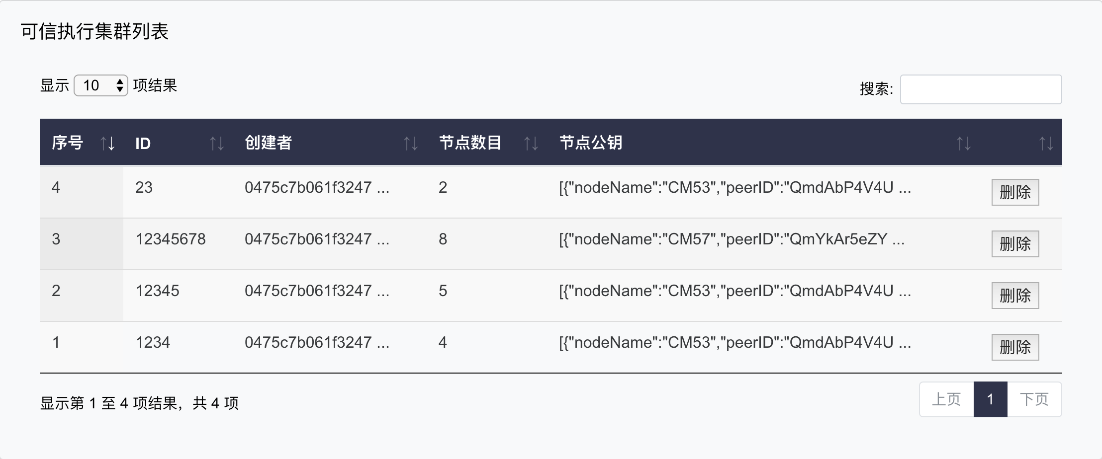This screenshot has height=459, width=1102.
Task: Delete the cluster with ID 1234
Action: pyautogui.click(x=1015, y=347)
